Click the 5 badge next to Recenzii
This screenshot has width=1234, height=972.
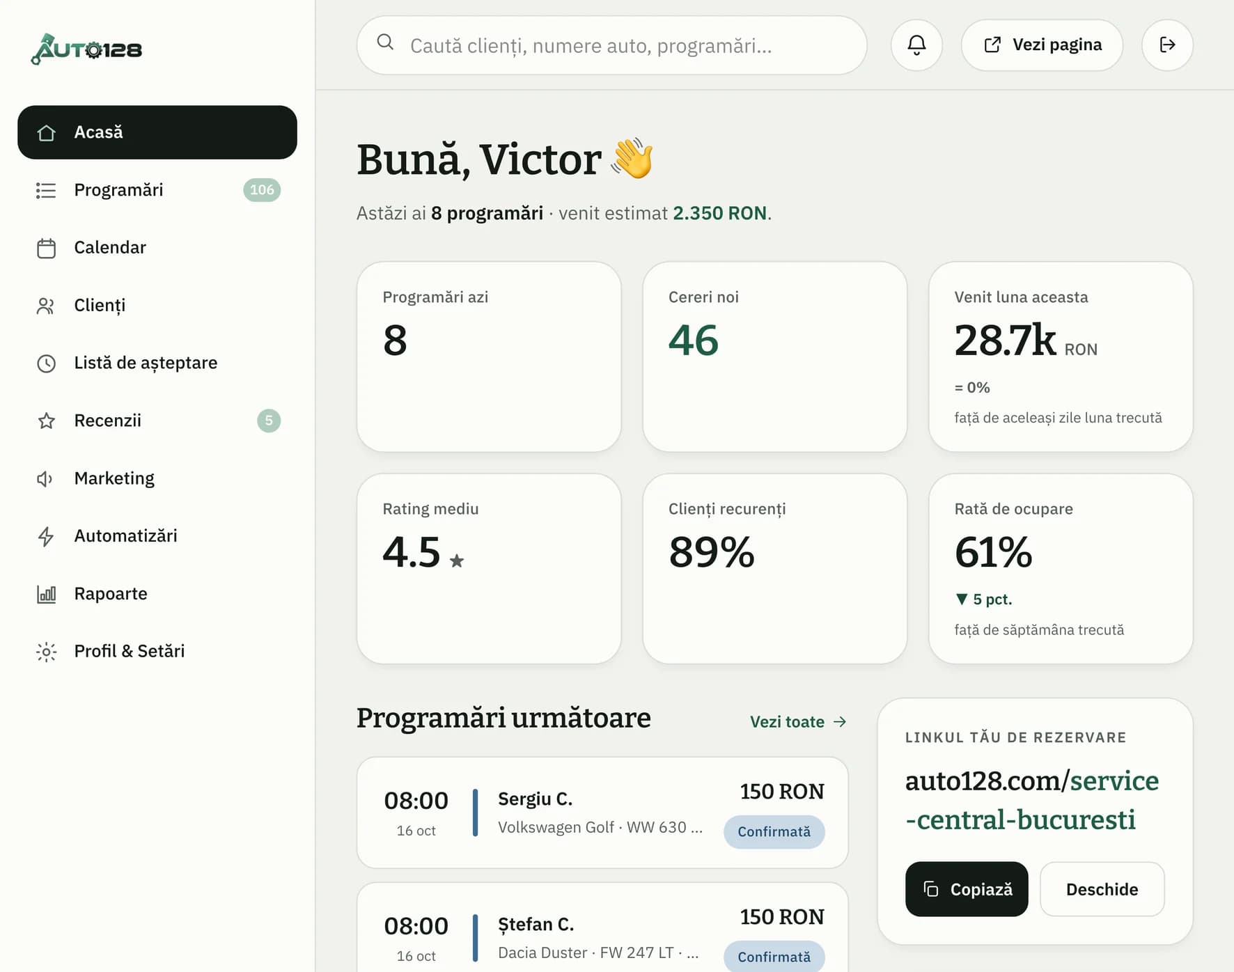(269, 421)
